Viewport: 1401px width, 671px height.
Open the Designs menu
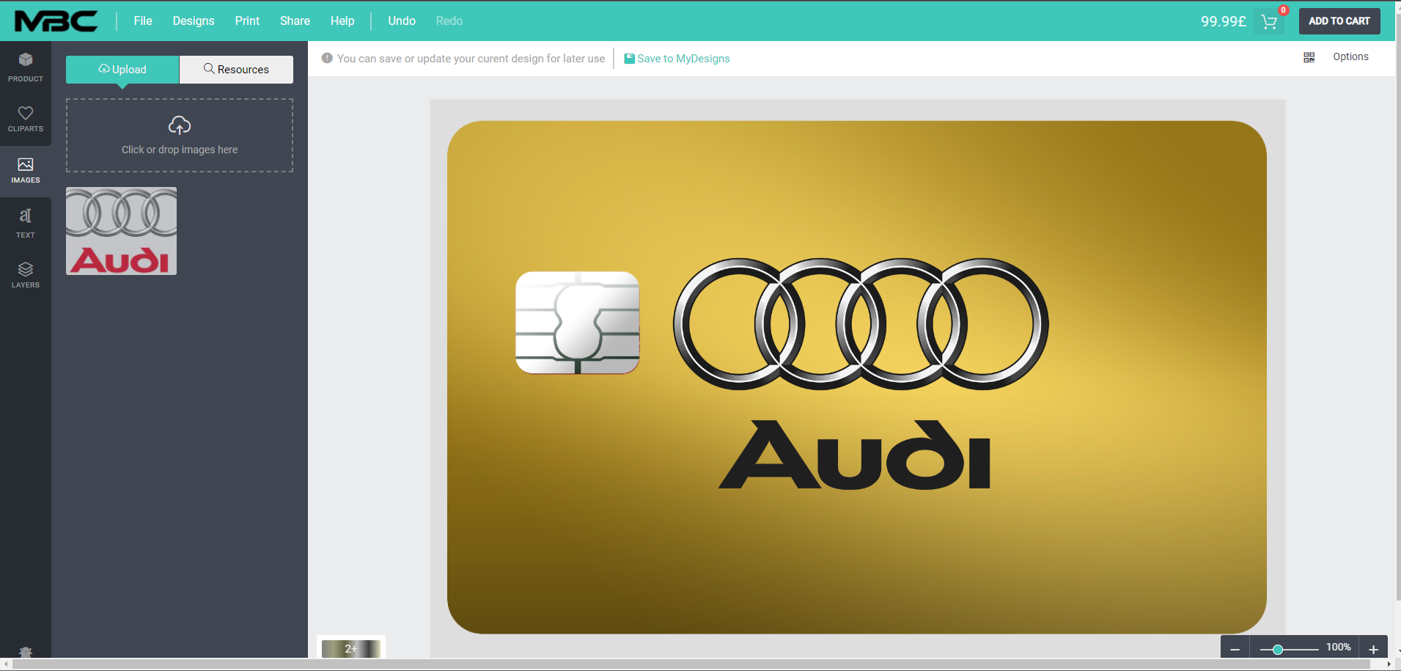click(194, 21)
